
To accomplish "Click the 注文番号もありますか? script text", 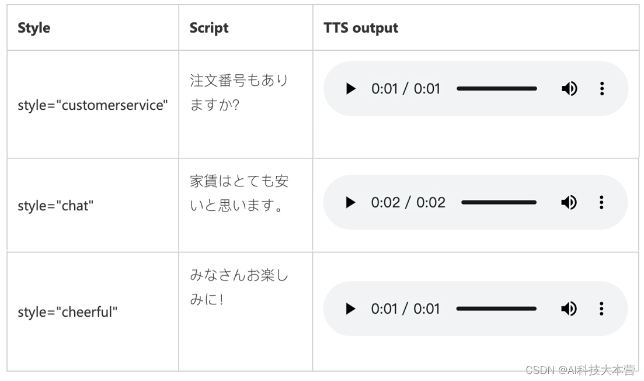I will (239, 93).
